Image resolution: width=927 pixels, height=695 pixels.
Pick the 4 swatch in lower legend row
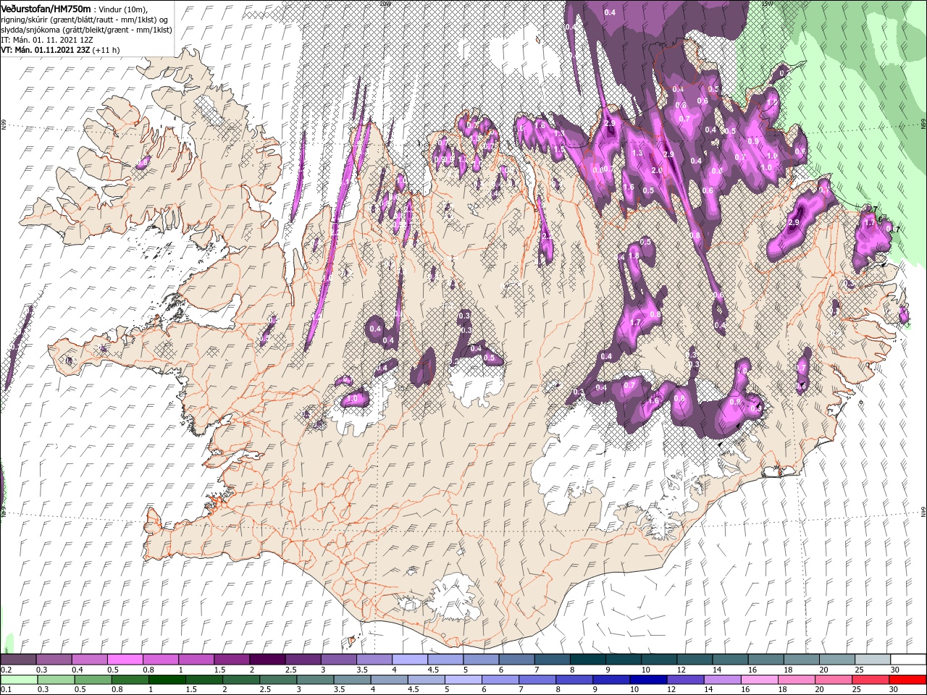pos(388,680)
